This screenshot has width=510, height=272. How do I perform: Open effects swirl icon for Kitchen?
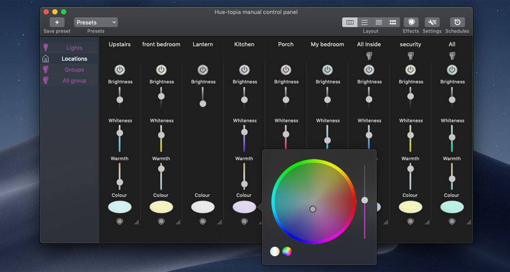click(244, 221)
